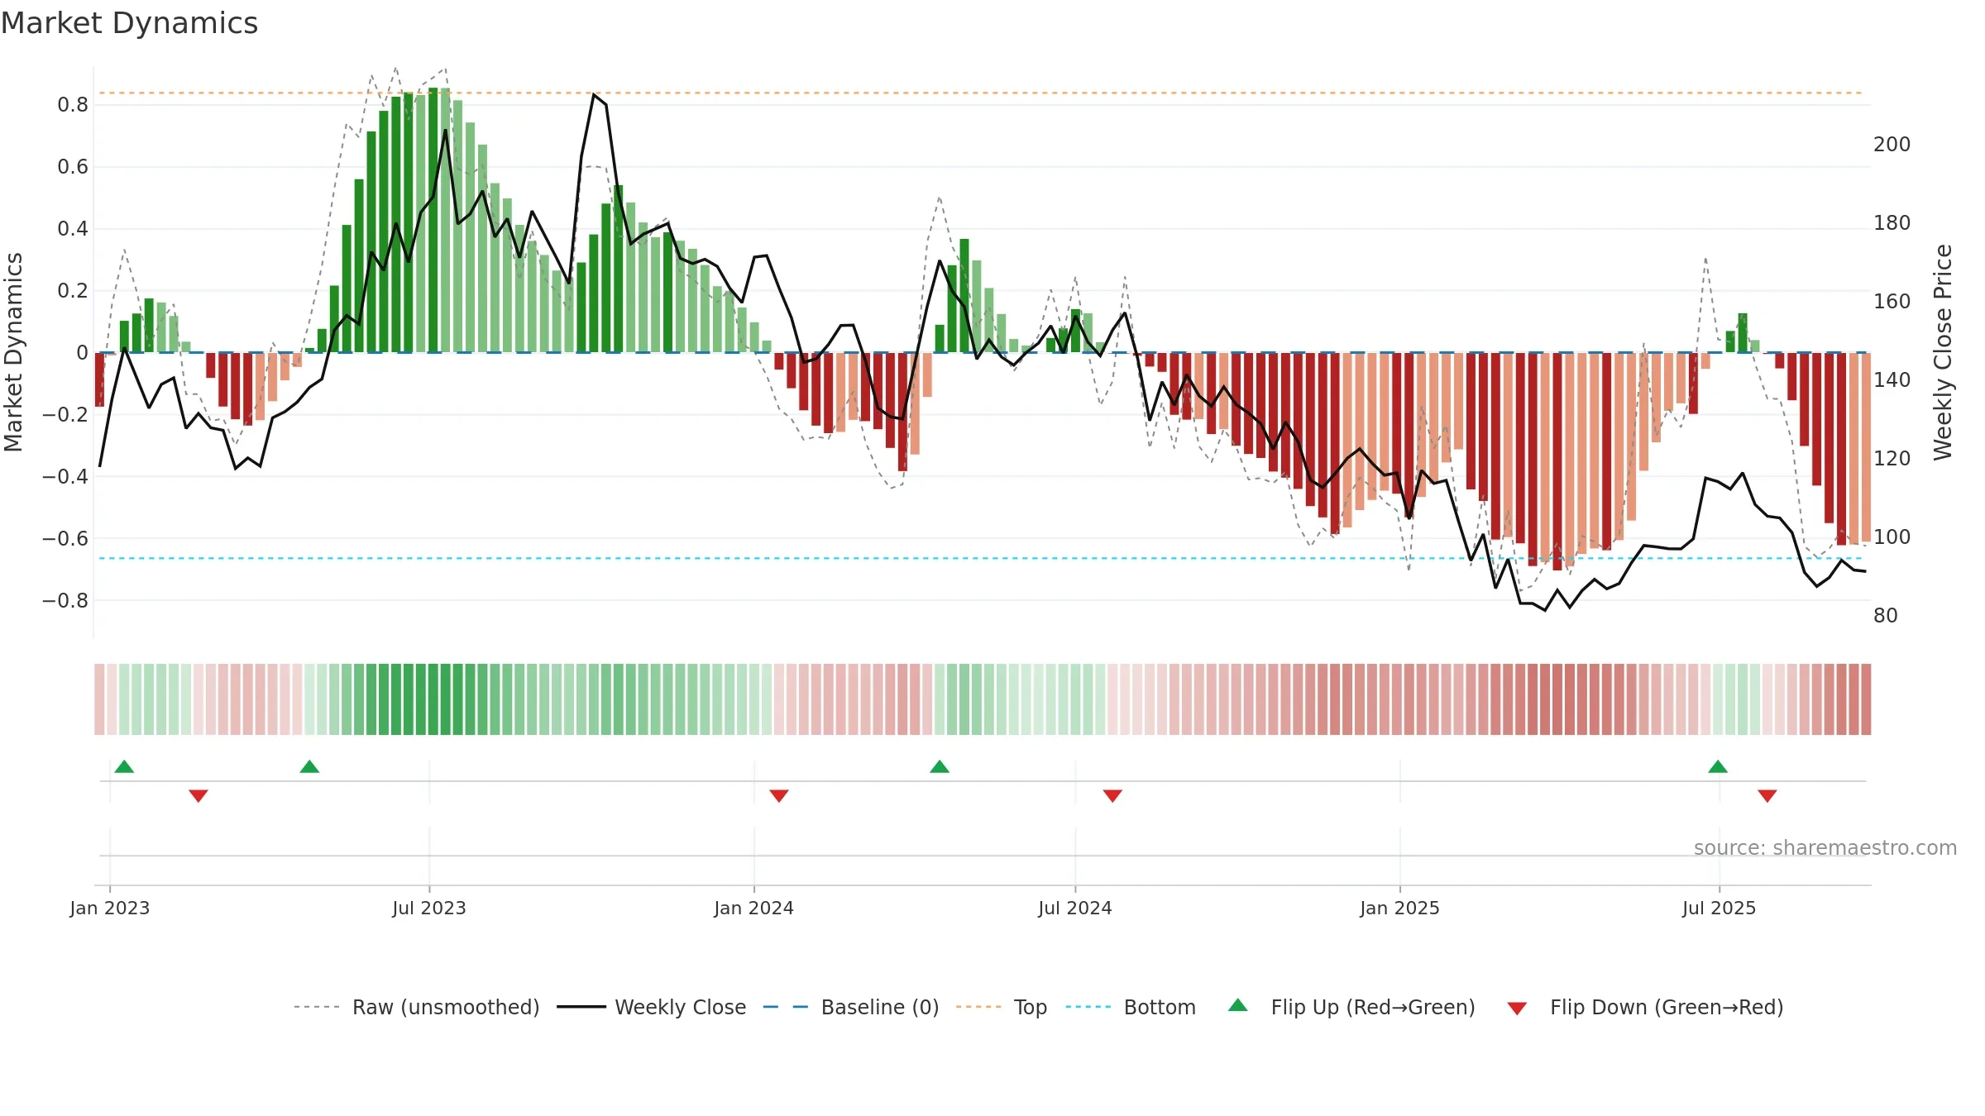This screenshot has width=1985, height=1116.
Task: Click the Weekly Close Price axis title
Action: coord(1943,352)
